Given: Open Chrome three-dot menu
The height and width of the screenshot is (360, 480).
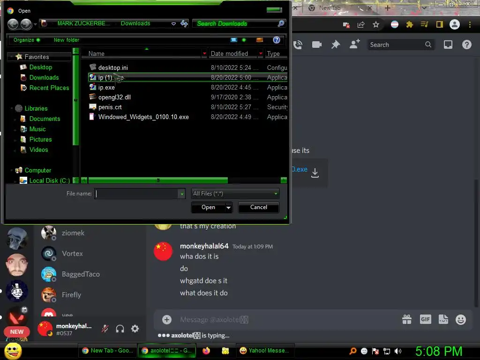Looking at the screenshot, I should pos(470,24).
